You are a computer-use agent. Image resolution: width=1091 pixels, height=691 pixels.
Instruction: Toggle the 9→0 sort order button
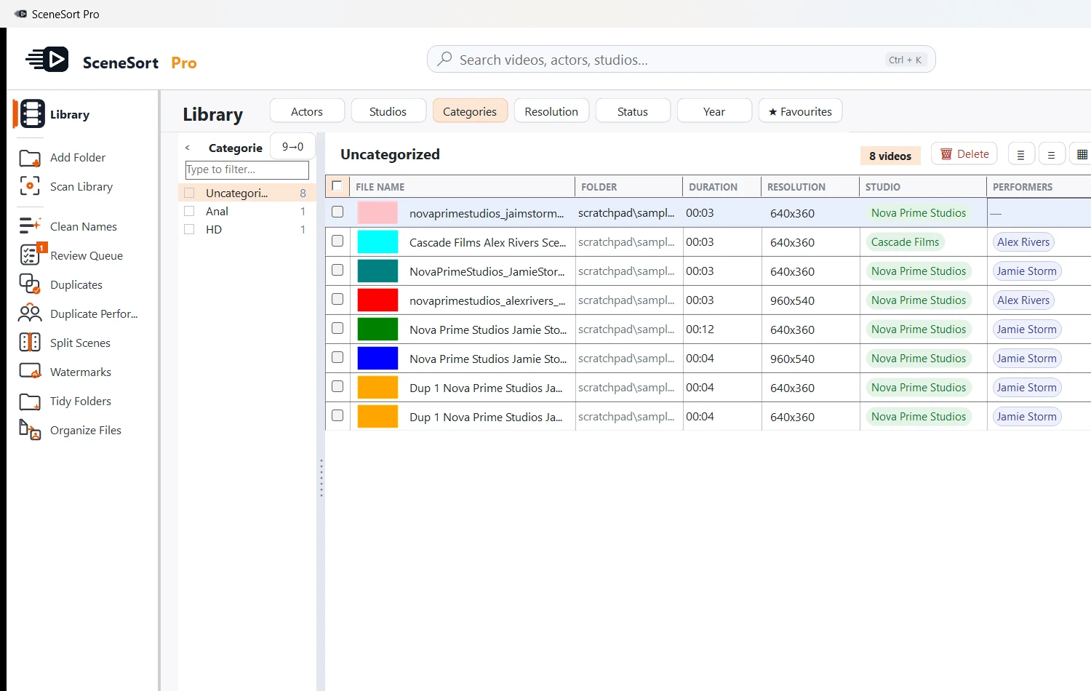tap(292, 146)
